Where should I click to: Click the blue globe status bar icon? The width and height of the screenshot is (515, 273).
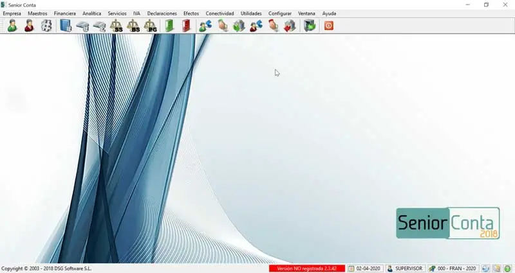486,269
